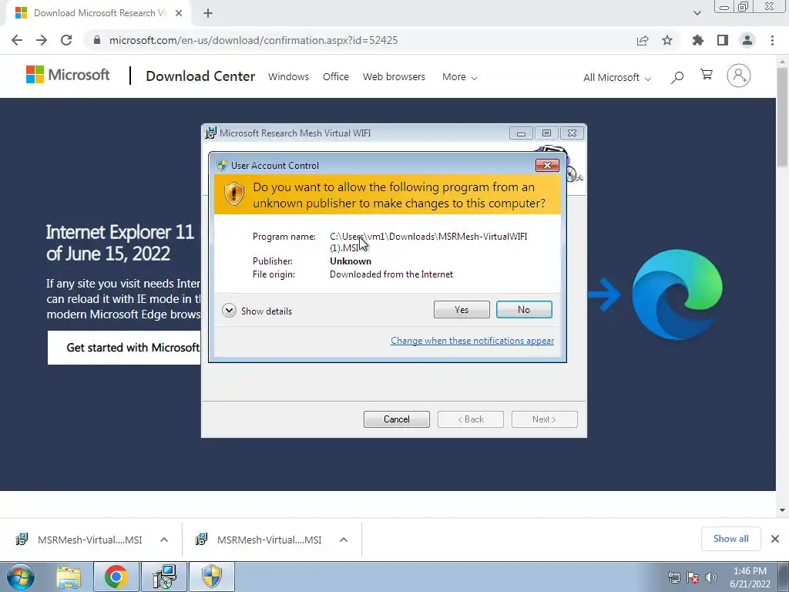Open the Web browsers menu item
The height and width of the screenshot is (592, 789).
pos(394,76)
